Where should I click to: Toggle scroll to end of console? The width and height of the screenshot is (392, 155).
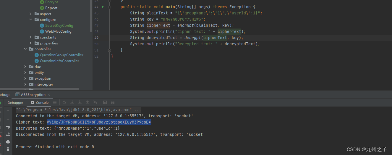pyautogui.click(x=8, y=134)
